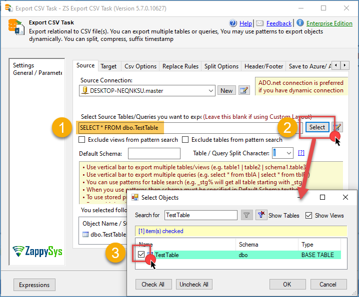Viewport: 359px width, 297px height.
Task: Open Table / Query Split Character dropdown
Action: 289,153
